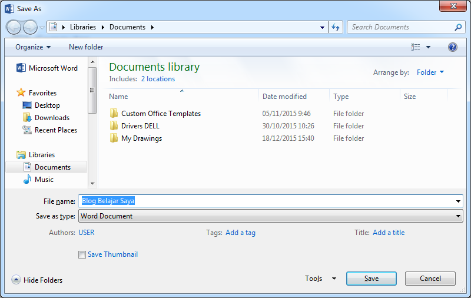Sort by the Date modified column header
The width and height of the screenshot is (471, 298).
[x=284, y=97]
